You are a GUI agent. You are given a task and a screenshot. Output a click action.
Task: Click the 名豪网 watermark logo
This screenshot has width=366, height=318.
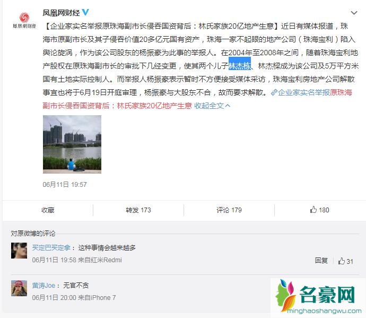point(317,297)
